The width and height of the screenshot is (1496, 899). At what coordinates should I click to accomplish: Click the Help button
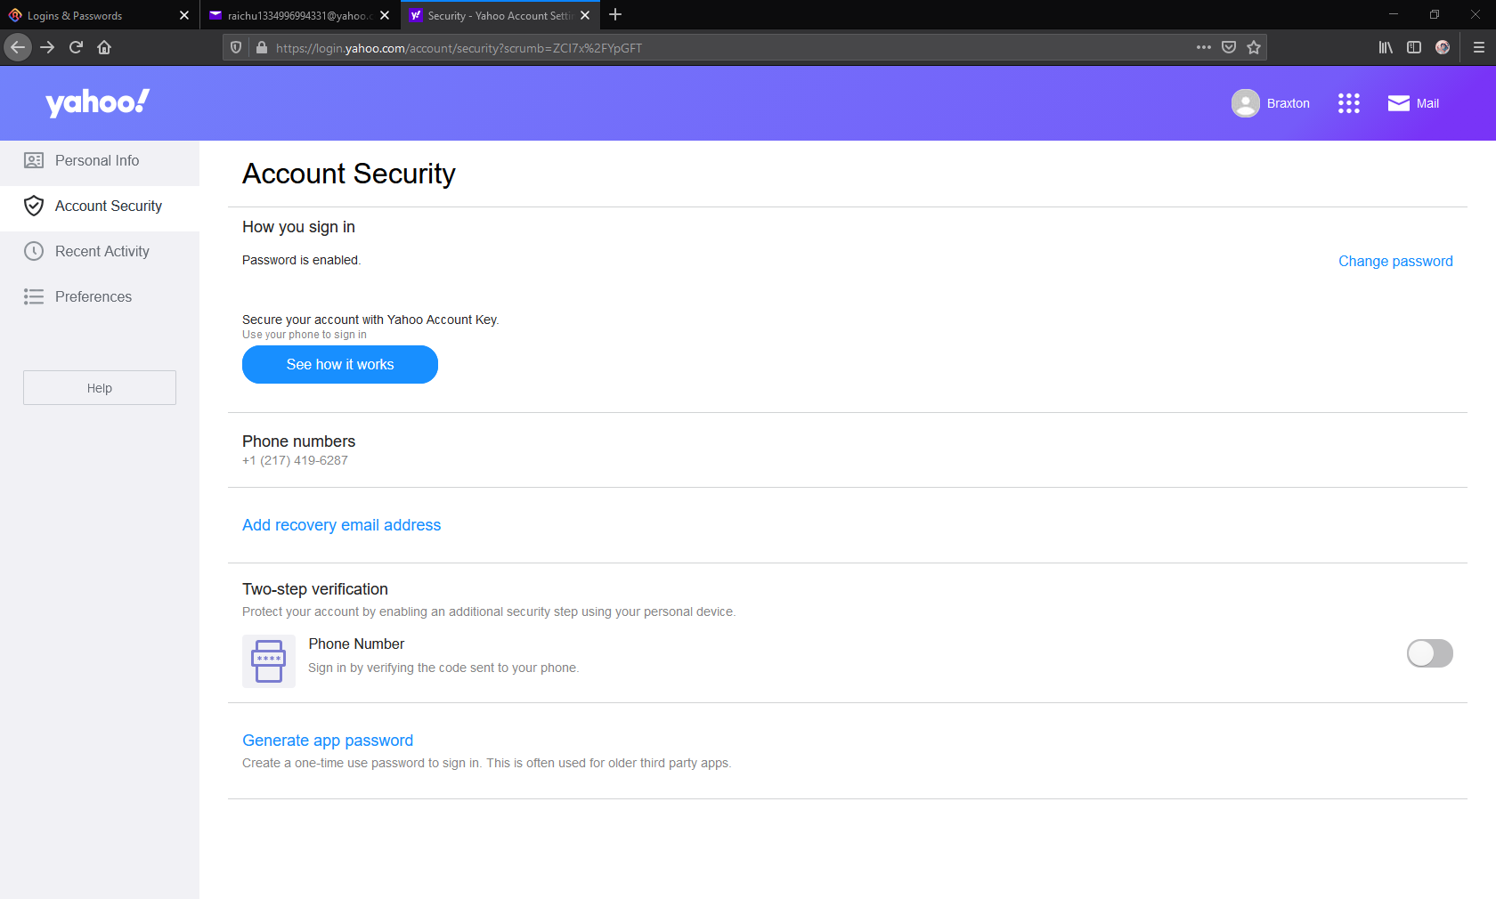100,388
